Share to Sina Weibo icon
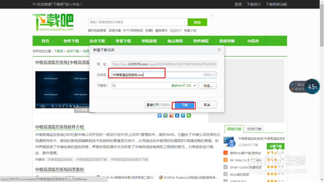 tap(171, 115)
